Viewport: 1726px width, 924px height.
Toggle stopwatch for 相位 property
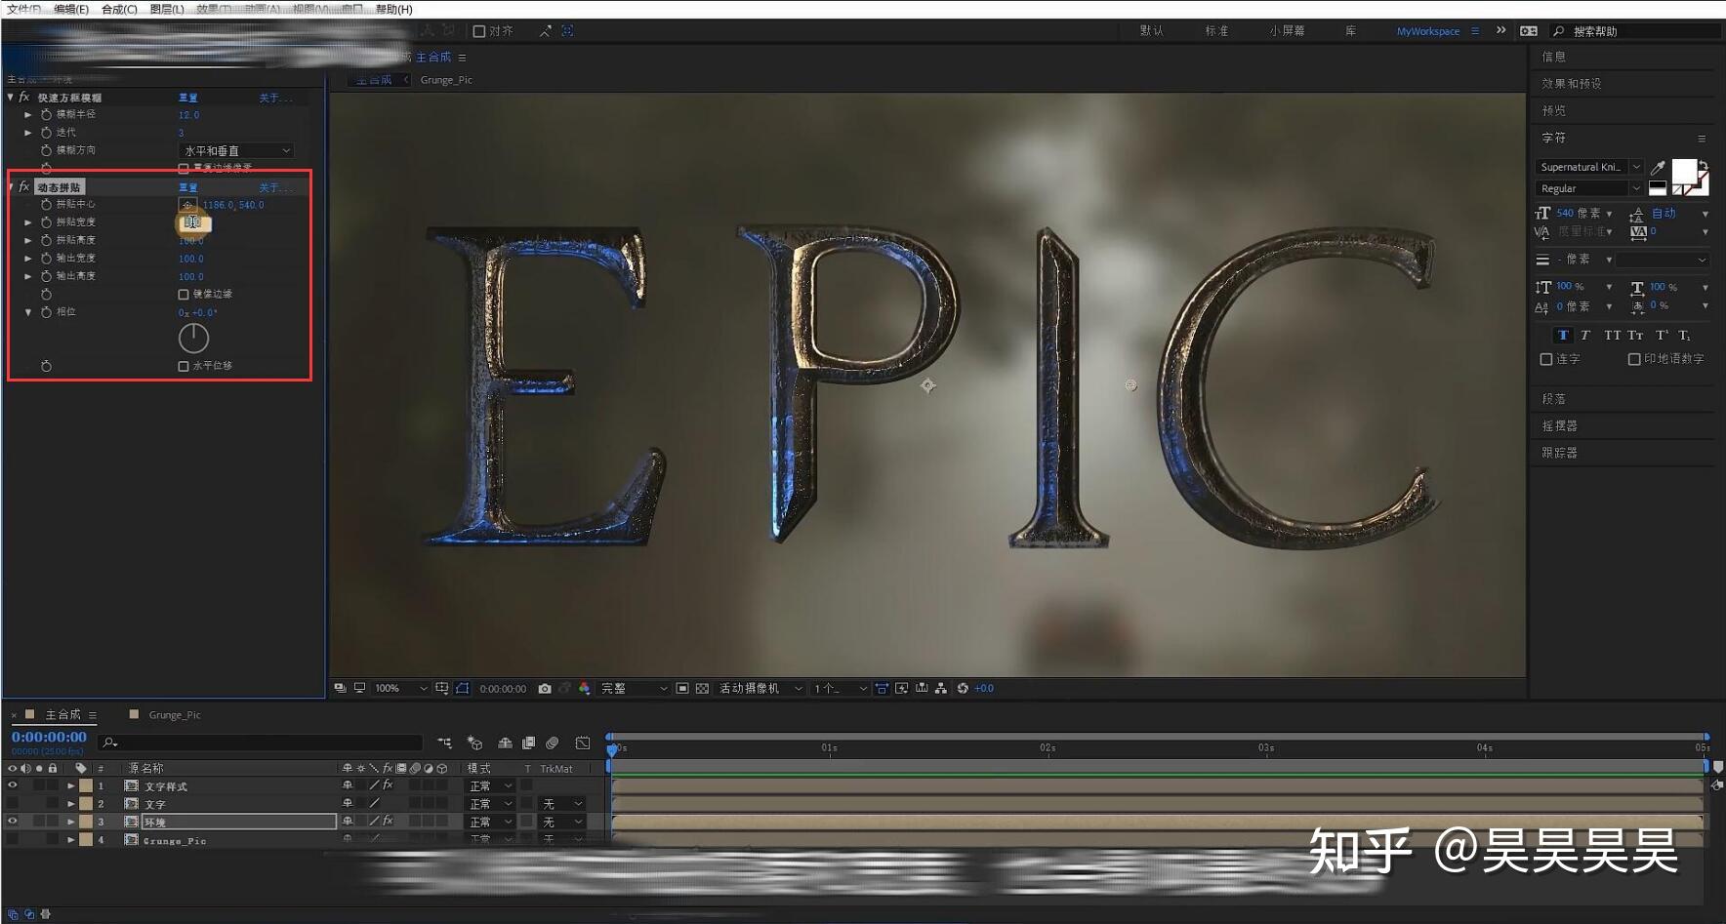[x=46, y=312]
